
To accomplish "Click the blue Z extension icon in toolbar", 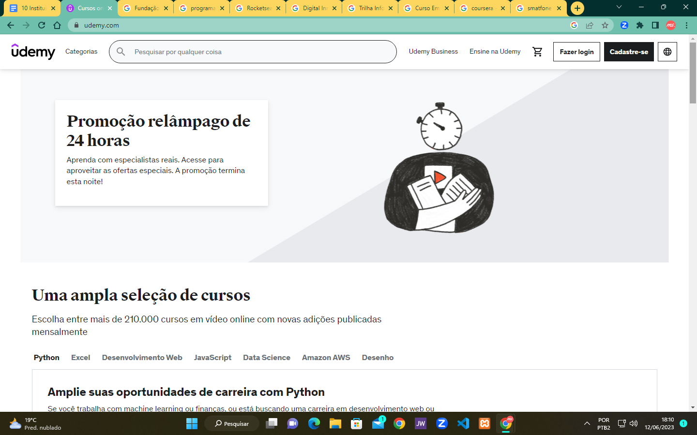I will [x=624, y=25].
